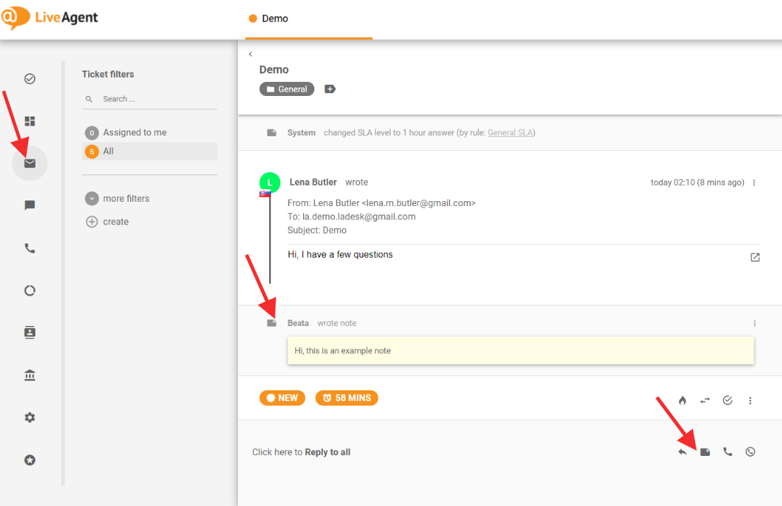Open the Knowledge base bank icon
782x506 pixels.
pyautogui.click(x=30, y=375)
